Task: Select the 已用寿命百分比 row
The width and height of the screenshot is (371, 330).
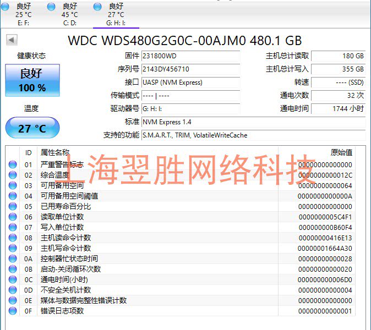Action: (x=181, y=206)
